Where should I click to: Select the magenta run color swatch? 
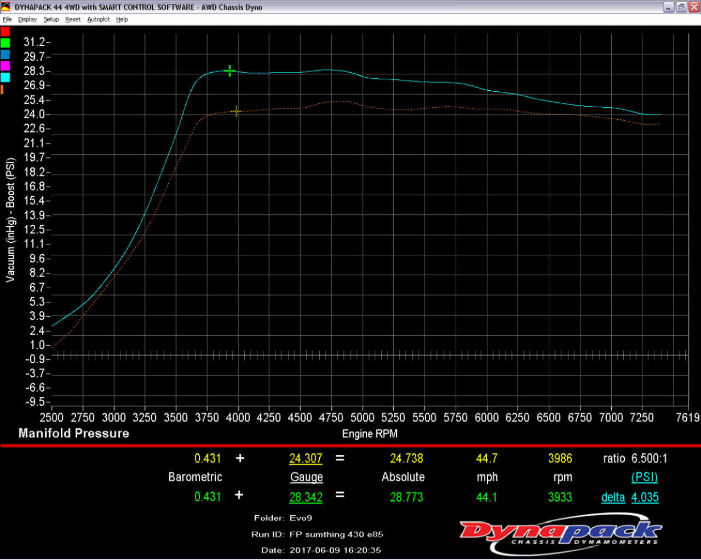(x=5, y=66)
